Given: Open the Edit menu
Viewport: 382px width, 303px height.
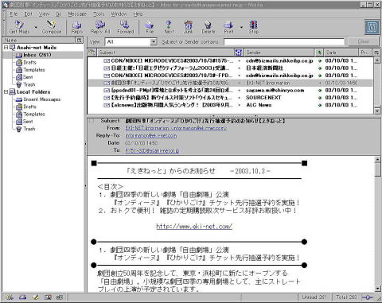Looking at the screenshot, I should click(28, 14).
